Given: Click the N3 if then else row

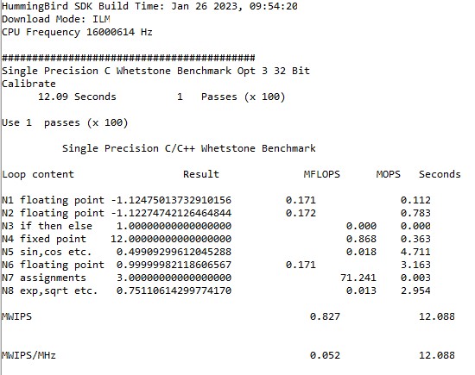Looking at the screenshot, I should coord(216,226).
